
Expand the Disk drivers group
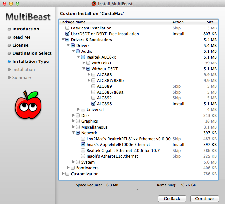[x=74, y=115]
